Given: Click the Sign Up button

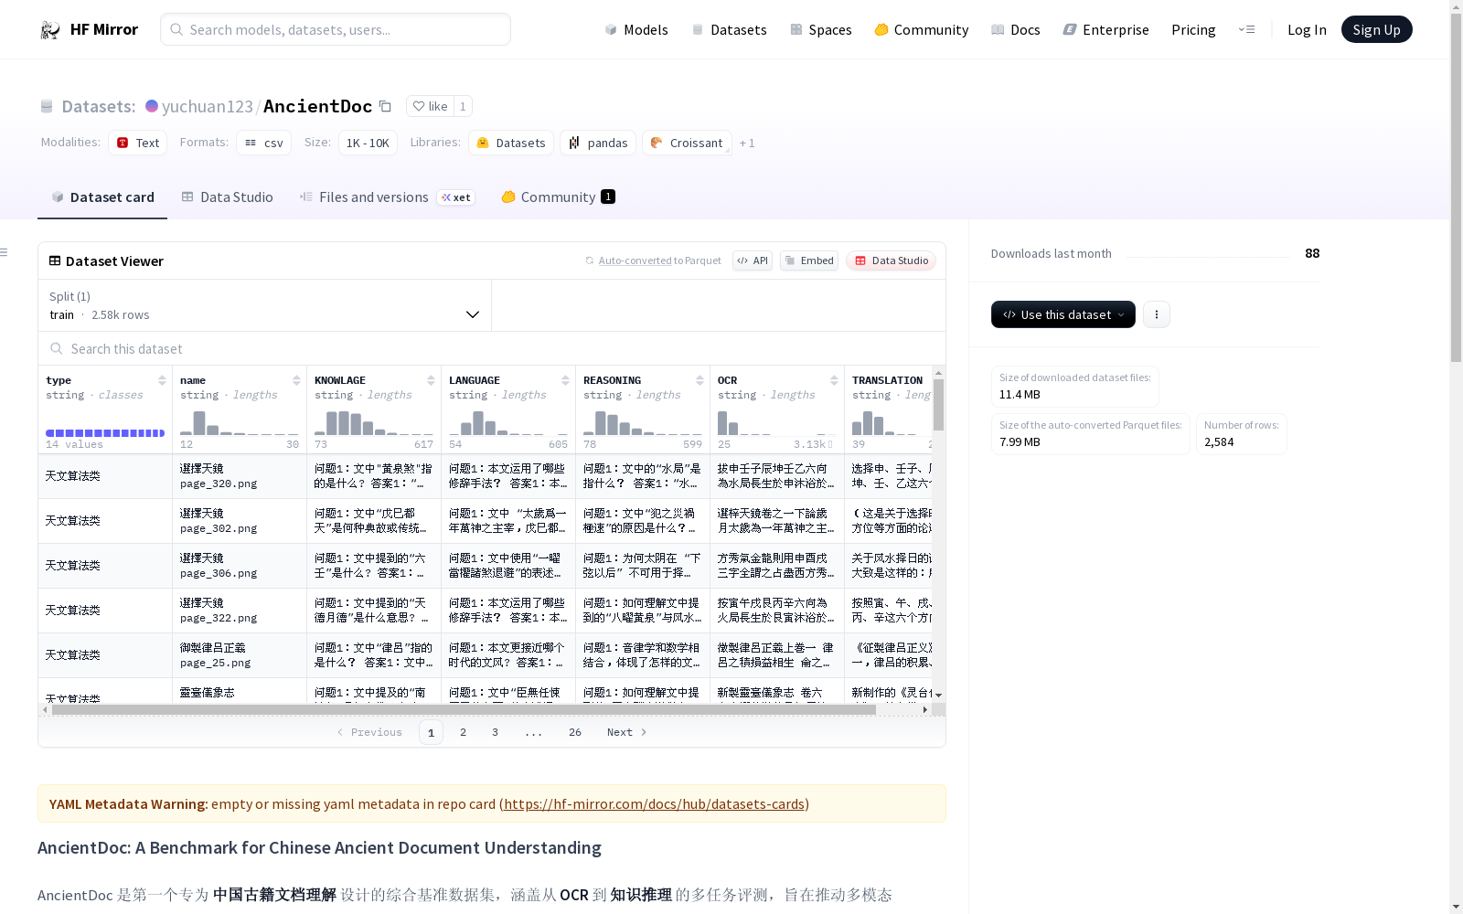Looking at the screenshot, I should [1376, 29].
